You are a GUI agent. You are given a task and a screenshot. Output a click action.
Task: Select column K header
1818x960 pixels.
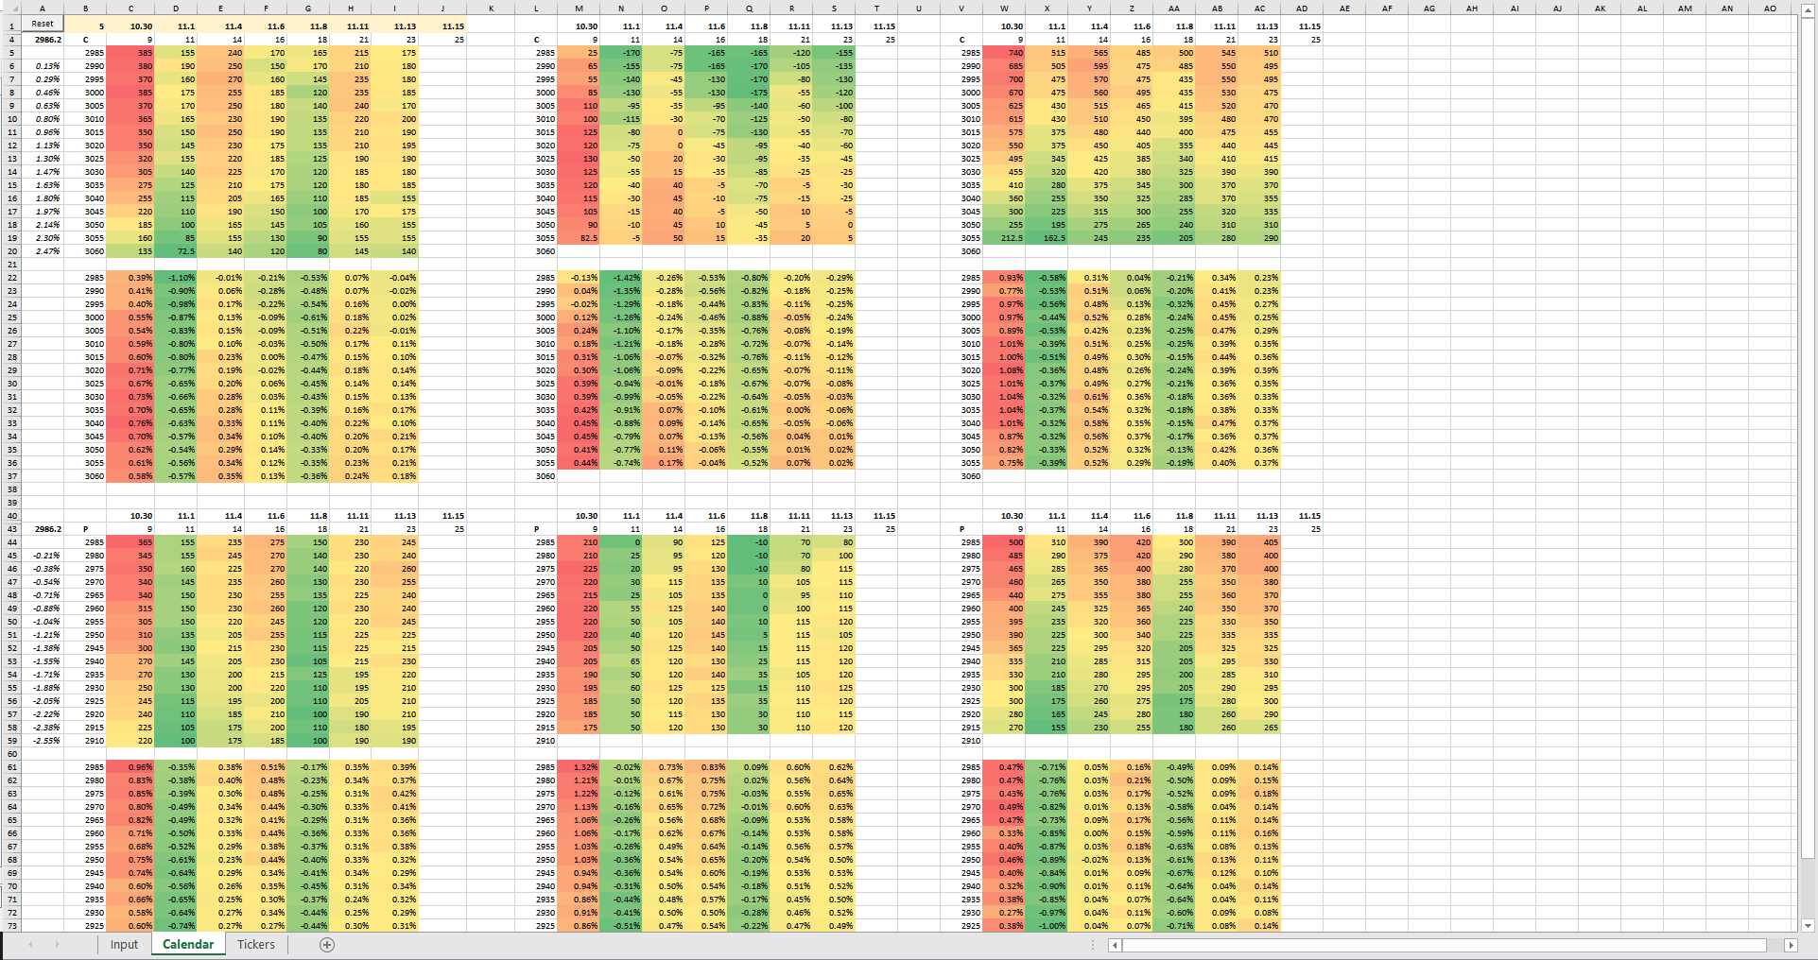pos(492,9)
